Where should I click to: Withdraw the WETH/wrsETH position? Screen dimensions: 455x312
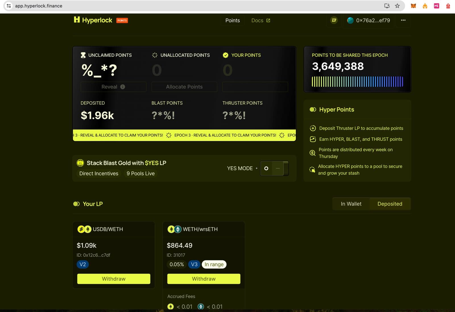click(204, 279)
